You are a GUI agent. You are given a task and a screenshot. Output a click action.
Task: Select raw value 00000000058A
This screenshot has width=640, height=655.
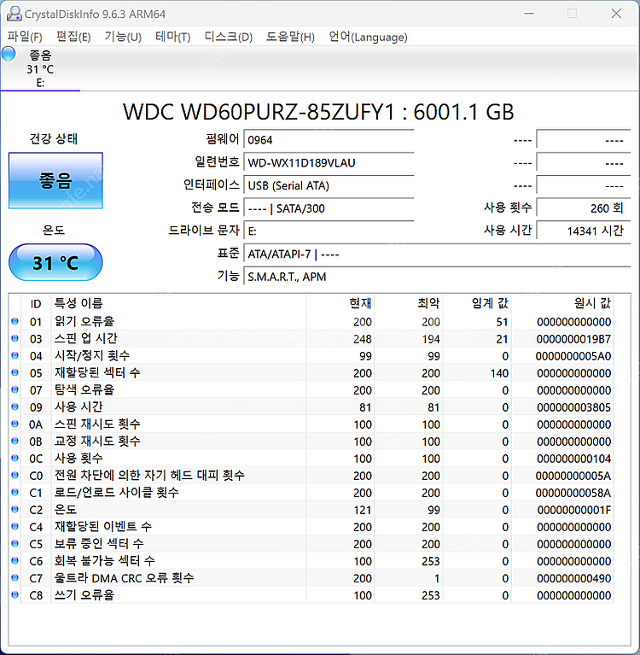coord(573,493)
